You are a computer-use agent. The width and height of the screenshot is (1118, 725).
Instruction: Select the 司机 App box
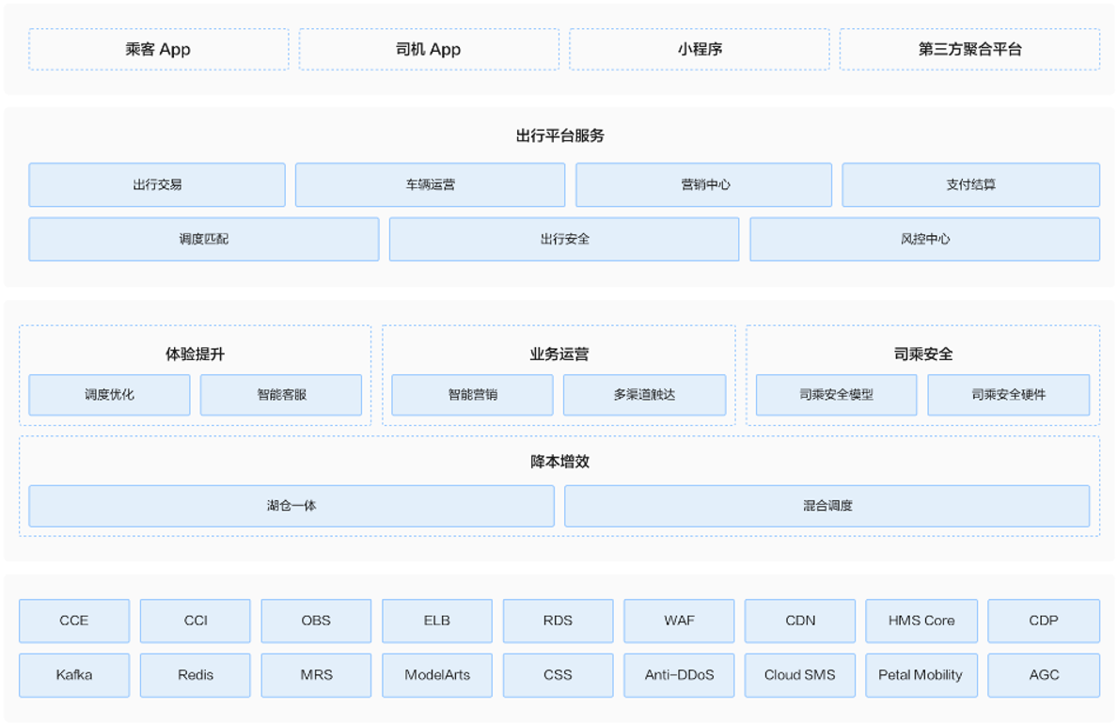click(x=429, y=50)
